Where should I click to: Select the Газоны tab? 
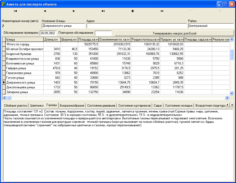(x=52, y=105)
